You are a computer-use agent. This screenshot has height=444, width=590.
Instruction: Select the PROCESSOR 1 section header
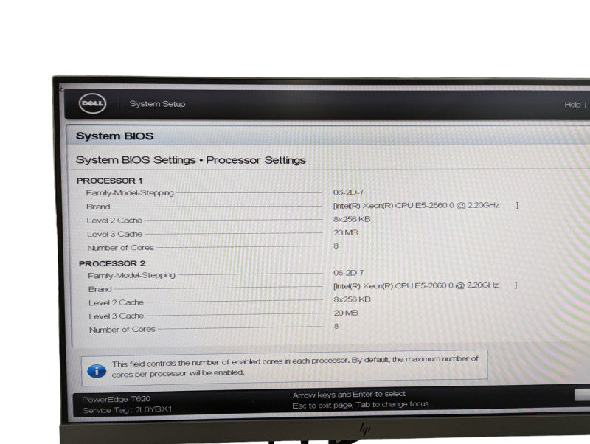click(x=109, y=181)
